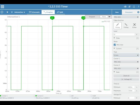Open help for Plots section
The image size is (140, 105).
(x=137, y=38)
